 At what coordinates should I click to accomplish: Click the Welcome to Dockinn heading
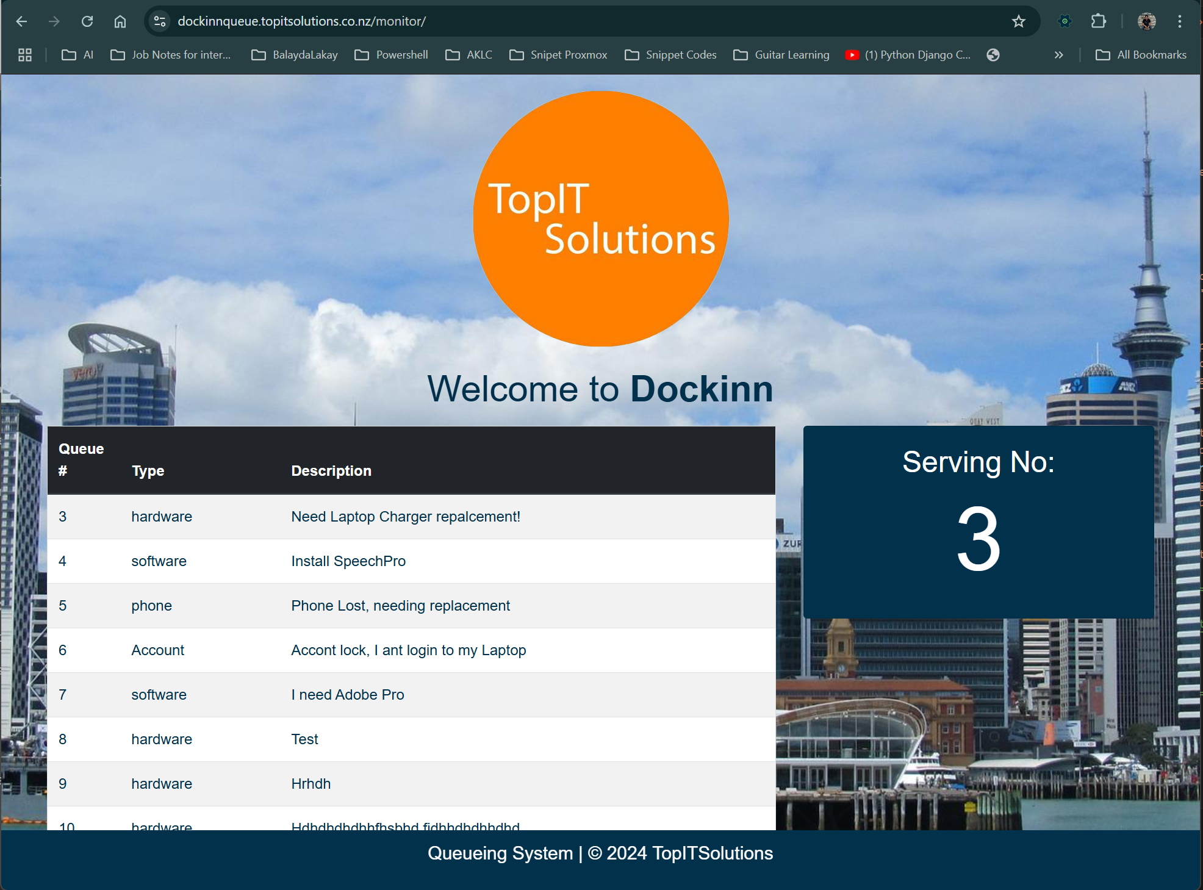600,389
